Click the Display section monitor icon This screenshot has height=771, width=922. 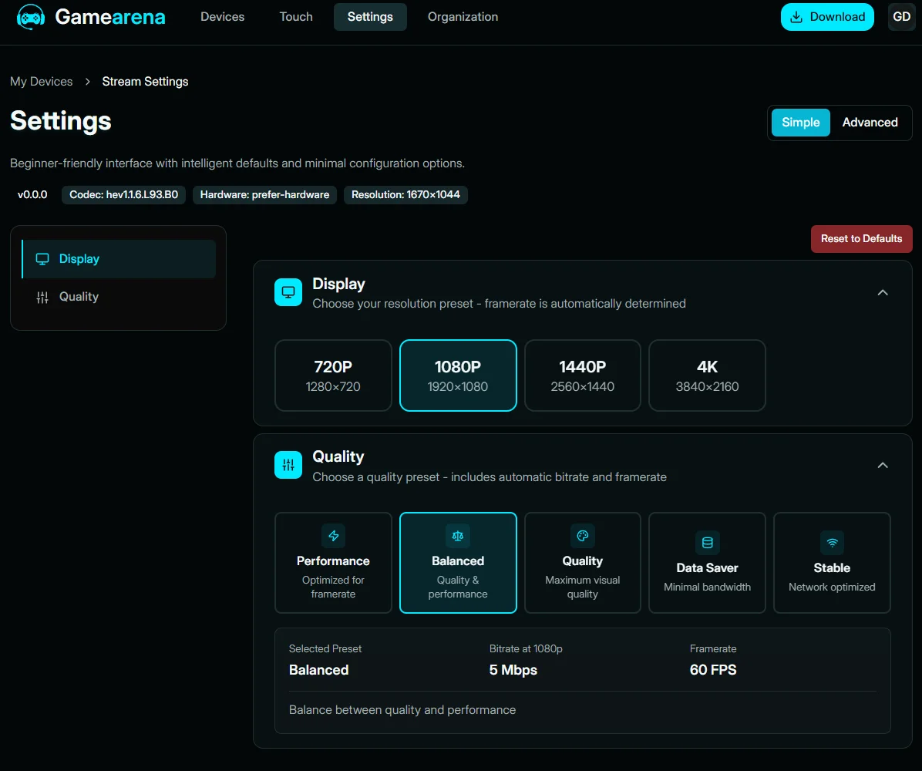point(288,292)
